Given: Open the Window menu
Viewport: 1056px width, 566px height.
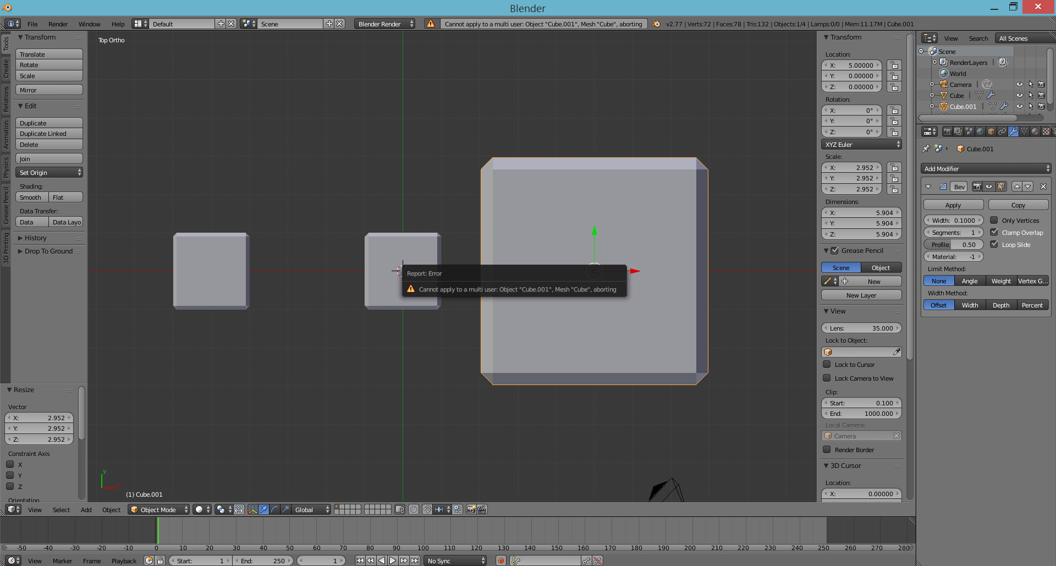Looking at the screenshot, I should [x=89, y=24].
